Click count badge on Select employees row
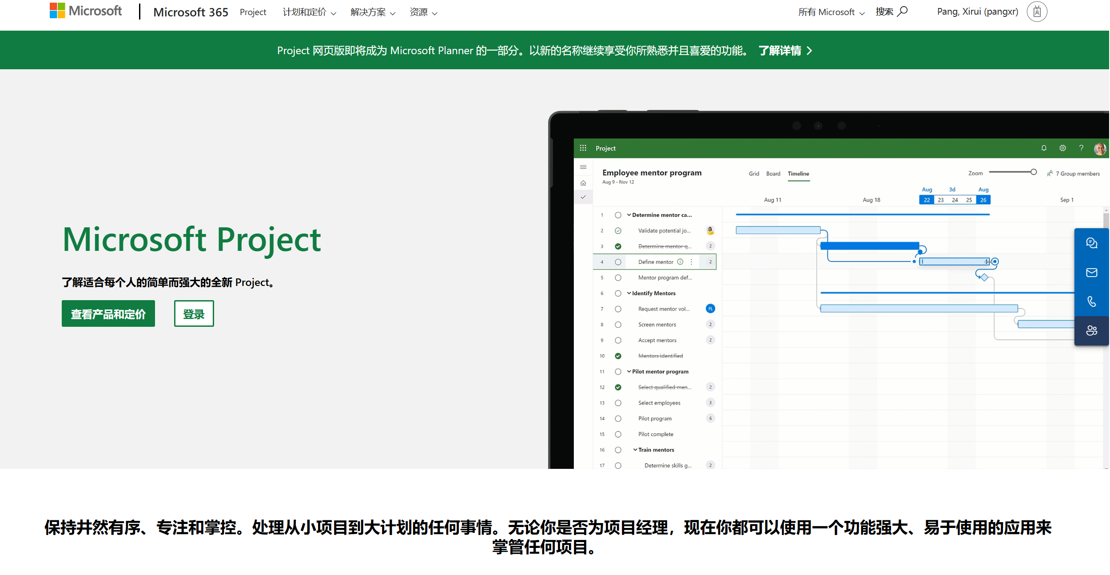 tap(710, 403)
